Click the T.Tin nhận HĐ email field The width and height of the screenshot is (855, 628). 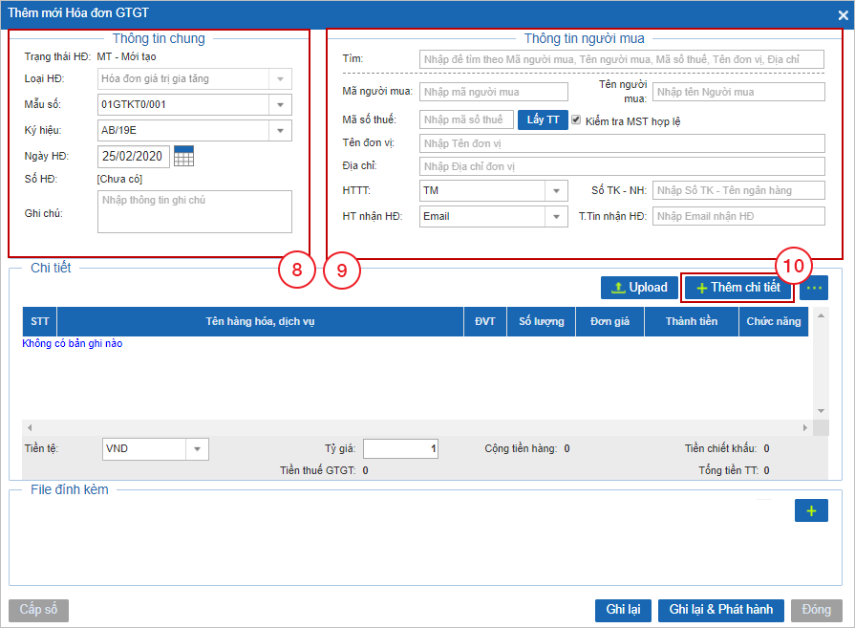(738, 216)
